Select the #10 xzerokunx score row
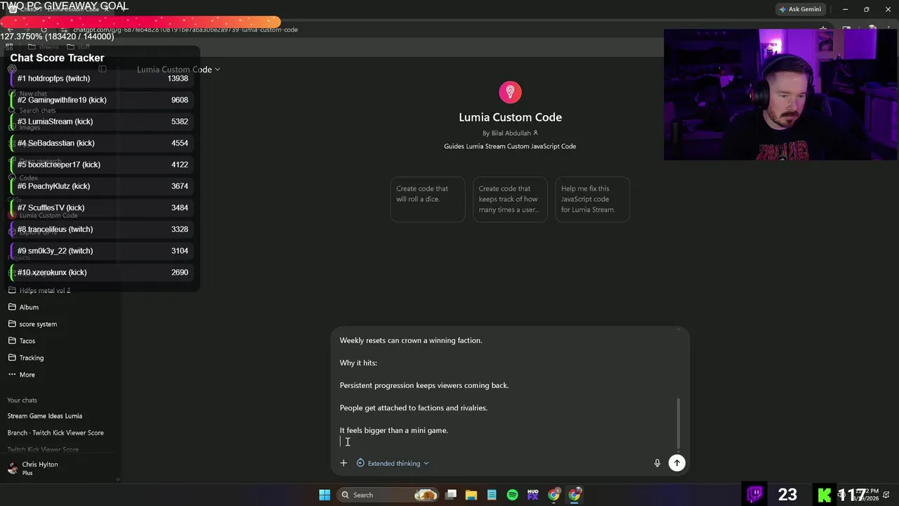 coord(103,273)
